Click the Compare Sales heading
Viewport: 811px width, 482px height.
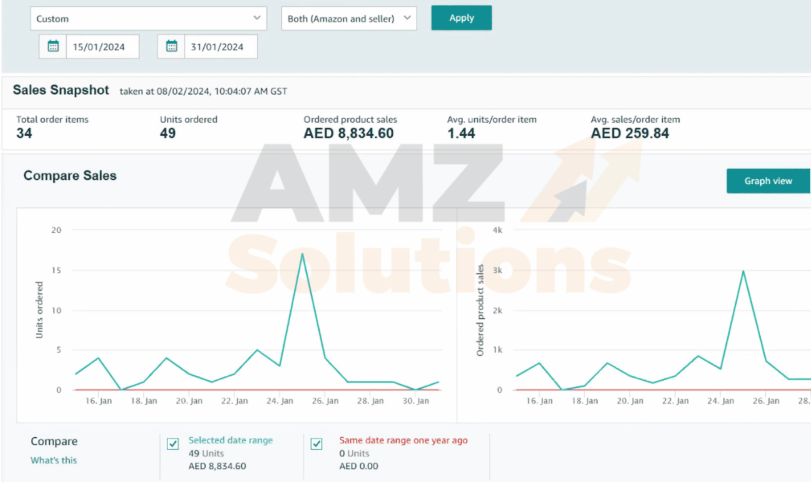[70, 176]
